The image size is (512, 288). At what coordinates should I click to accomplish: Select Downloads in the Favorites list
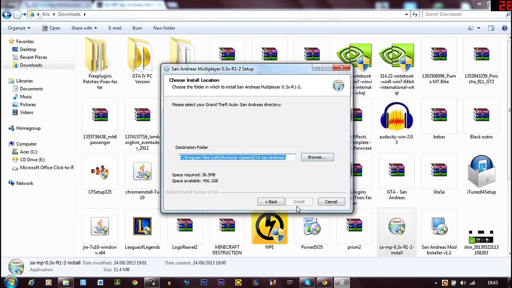click(x=31, y=65)
